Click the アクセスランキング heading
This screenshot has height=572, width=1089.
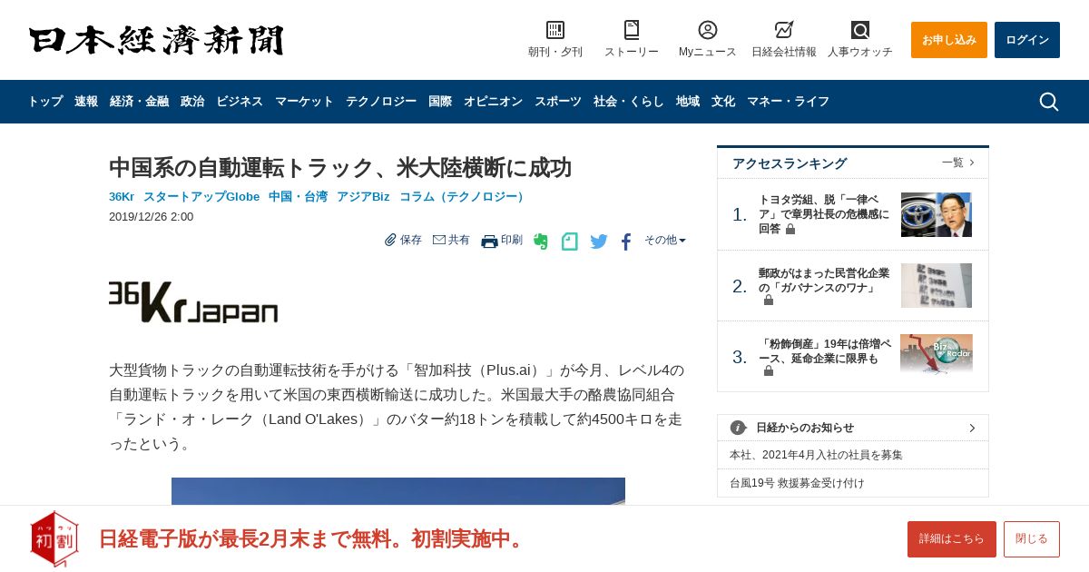[x=790, y=163]
